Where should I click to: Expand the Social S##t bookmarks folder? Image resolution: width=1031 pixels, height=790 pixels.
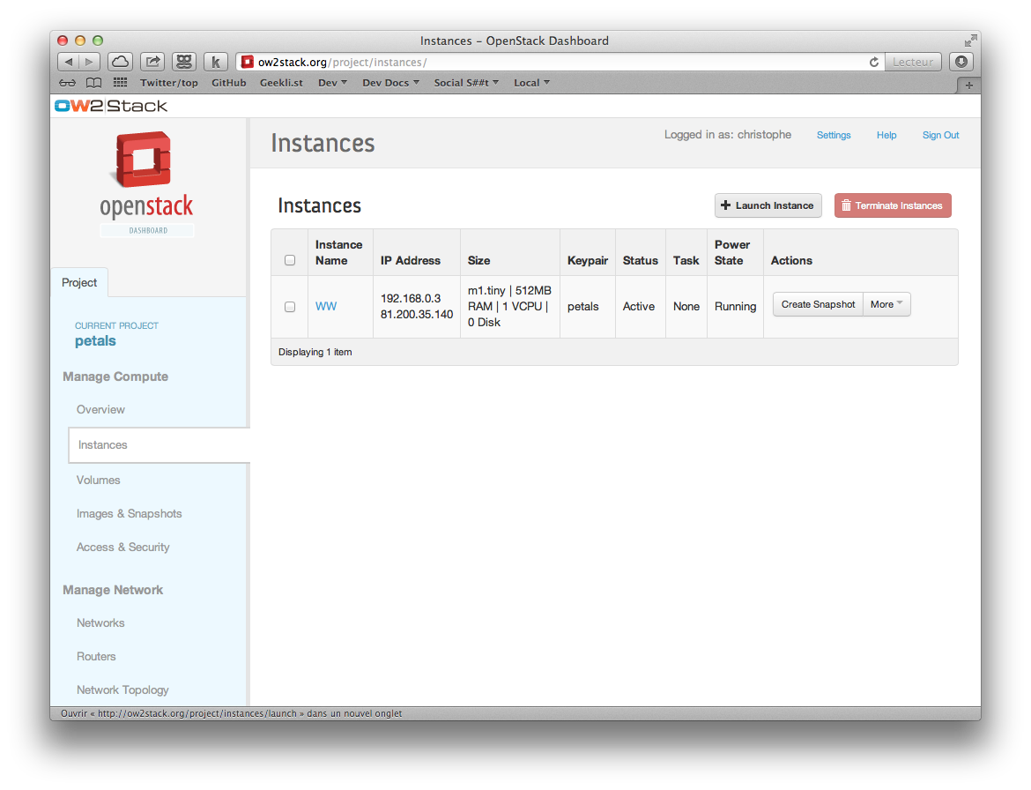coord(466,83)
